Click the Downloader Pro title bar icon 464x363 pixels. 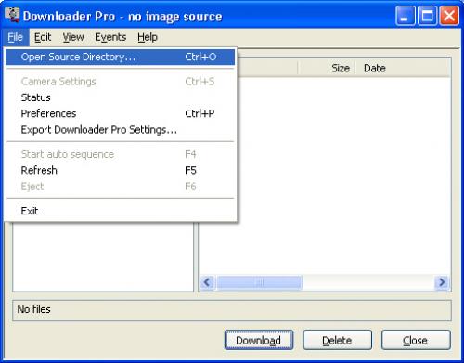point(12,15)
